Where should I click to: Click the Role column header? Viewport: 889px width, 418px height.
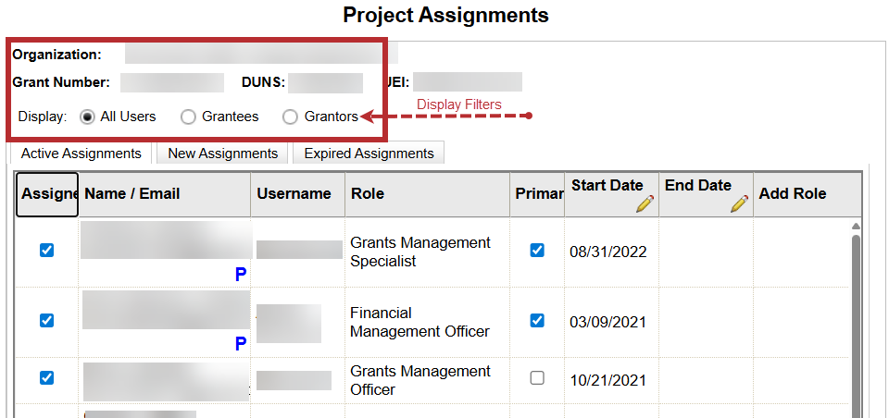click(x=368, y=194)
